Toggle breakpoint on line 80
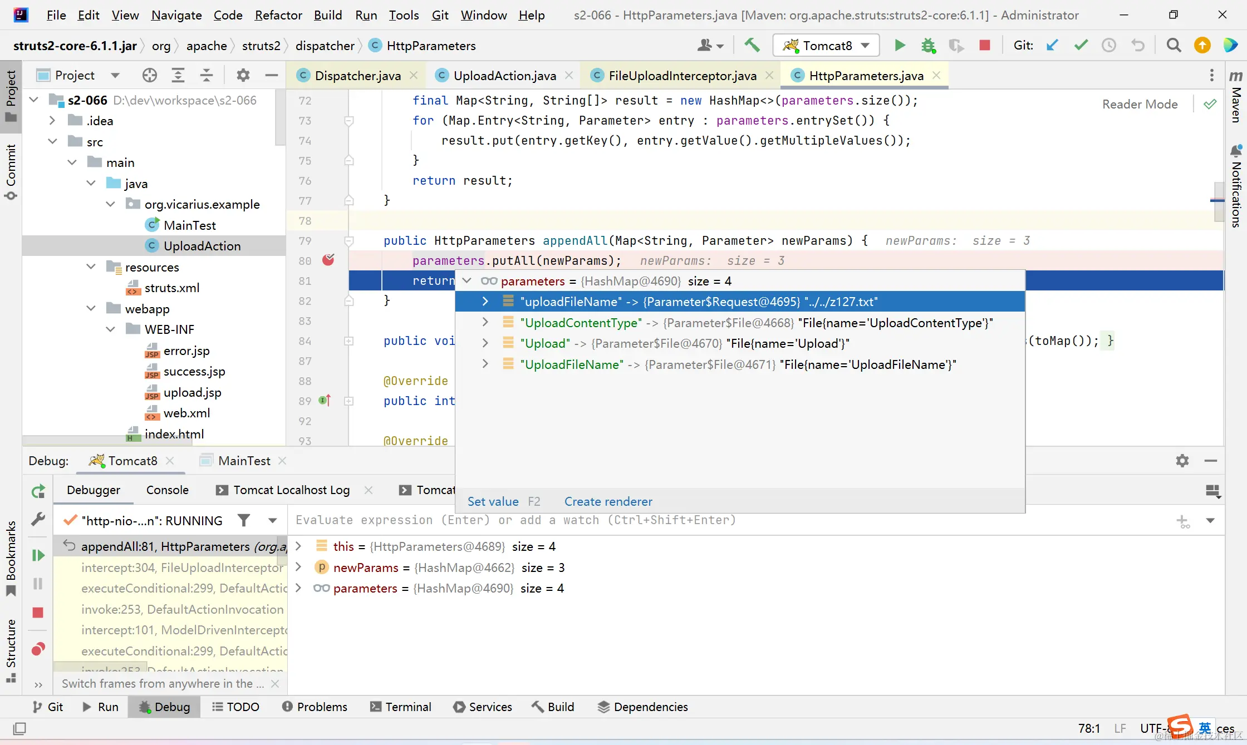The width and height of the screenshot is (1247, 745). click(x=328, y=260)
